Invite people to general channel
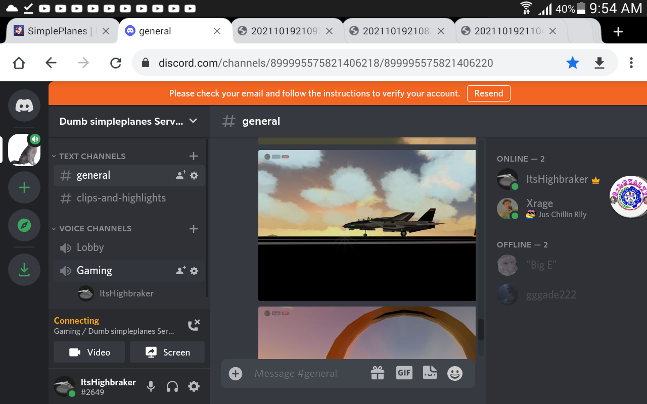The width and height of the screenshot is (647, 404). click(181, 175)
